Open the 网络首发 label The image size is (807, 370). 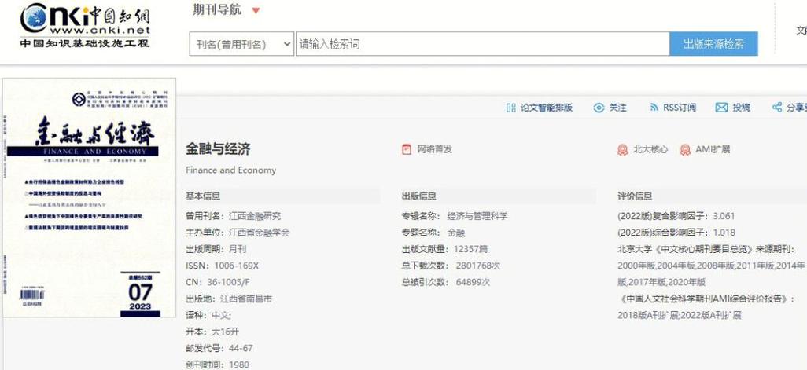point(434,149)
